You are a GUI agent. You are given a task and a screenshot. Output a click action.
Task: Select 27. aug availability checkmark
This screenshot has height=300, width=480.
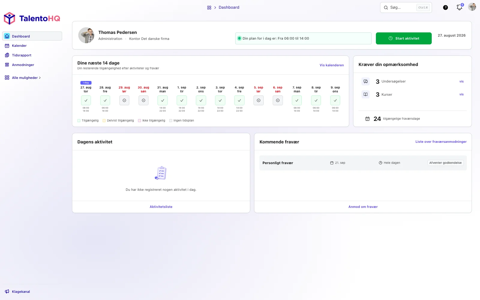pyautogui.click(x=86, y=100)
